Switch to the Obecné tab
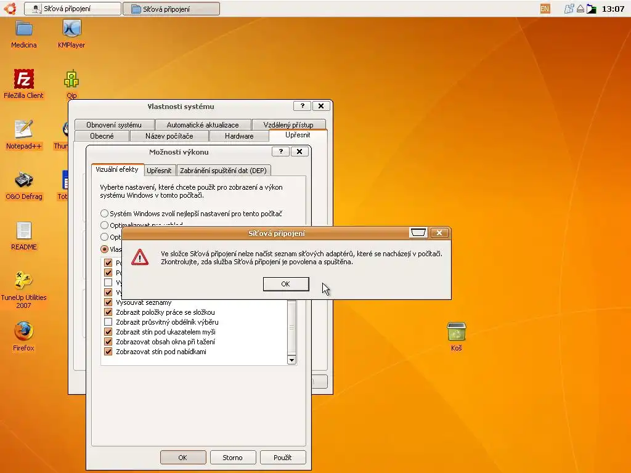631x473 pixels. click(x=102, y=136)
